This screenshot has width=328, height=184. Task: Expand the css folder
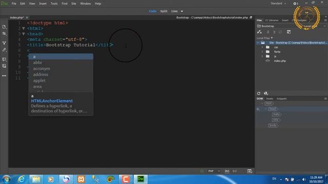click(262, 47)
